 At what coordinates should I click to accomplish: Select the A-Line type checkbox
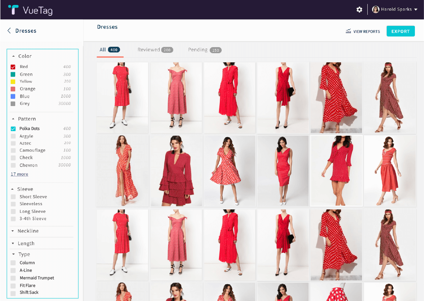tap(13, 270)
